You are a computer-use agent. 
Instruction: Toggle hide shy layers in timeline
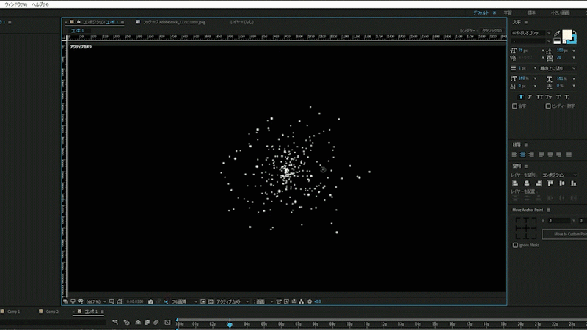click(138, 322)
